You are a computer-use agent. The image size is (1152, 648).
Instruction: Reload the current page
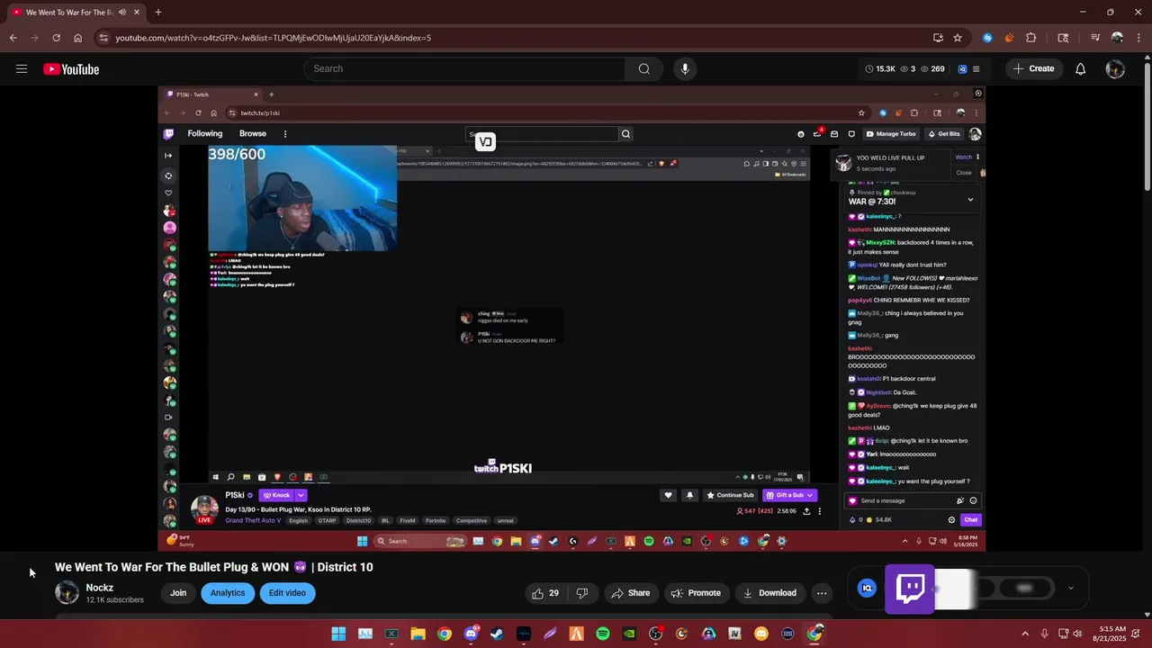click(56, 38)
